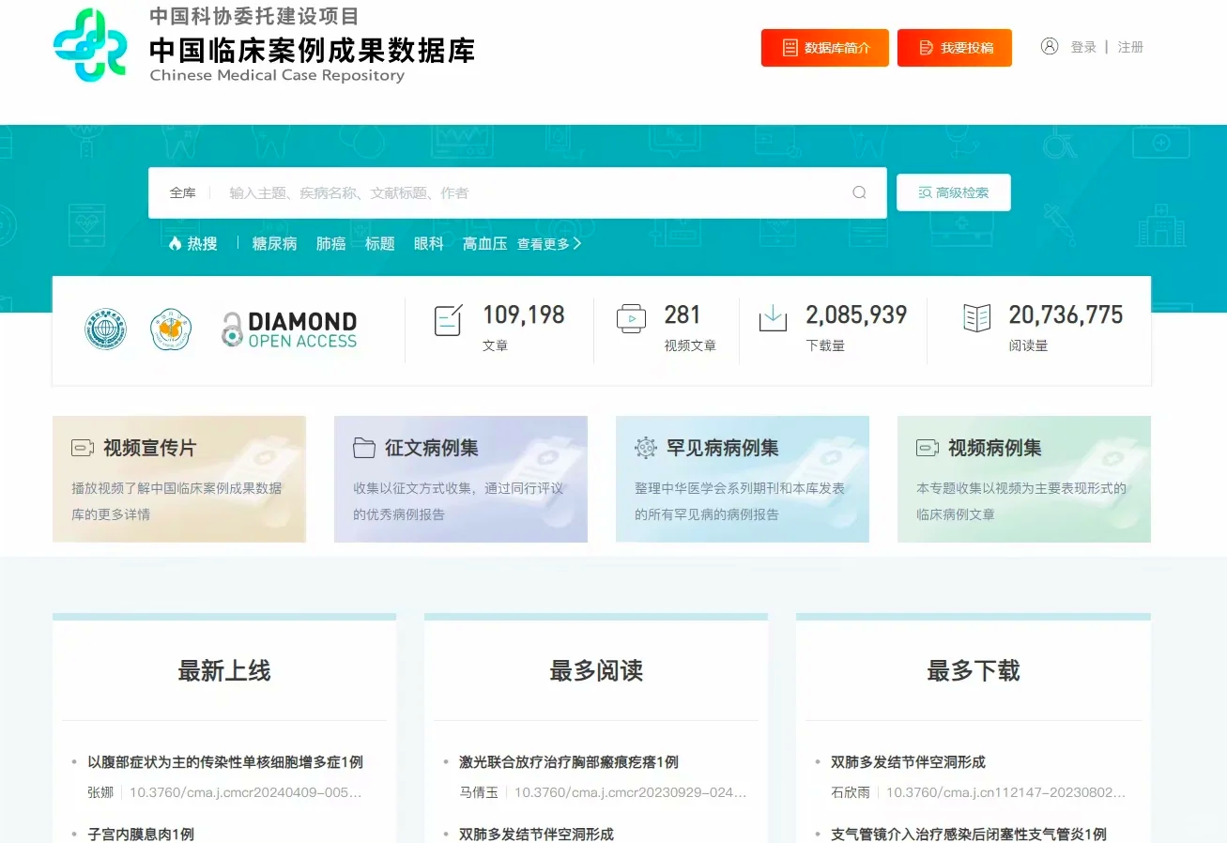Click the 我要投稿 submission button
The image size is (1227, 843).
click(955, 47)
